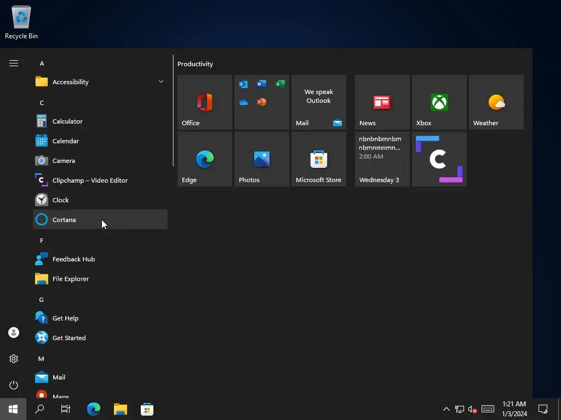Open Feedback Hub

[x=100, y=259]
